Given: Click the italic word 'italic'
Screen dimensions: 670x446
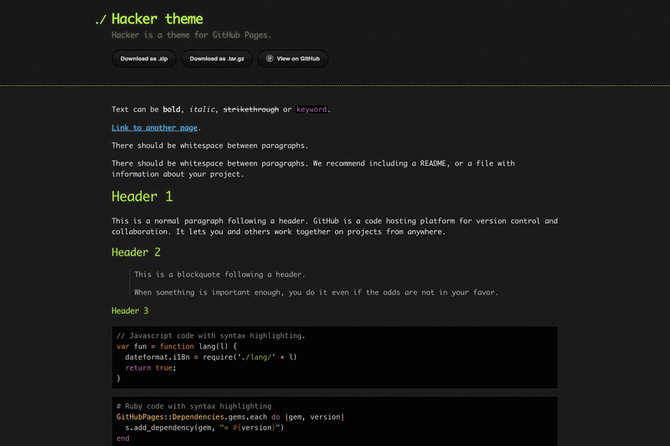Looking at the screenshot, I should 202,110.
